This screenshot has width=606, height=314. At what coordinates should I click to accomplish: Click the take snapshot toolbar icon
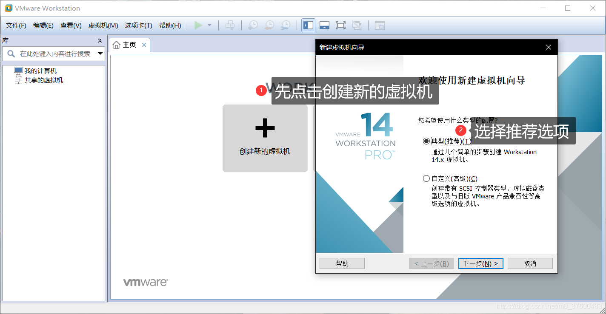[253, 25]
